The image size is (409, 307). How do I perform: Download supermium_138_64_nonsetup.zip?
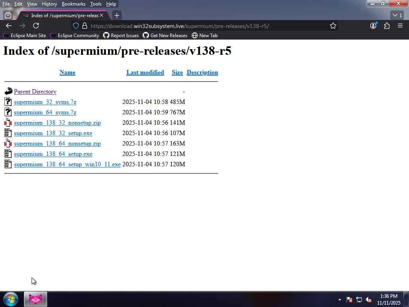coord(58,144)
